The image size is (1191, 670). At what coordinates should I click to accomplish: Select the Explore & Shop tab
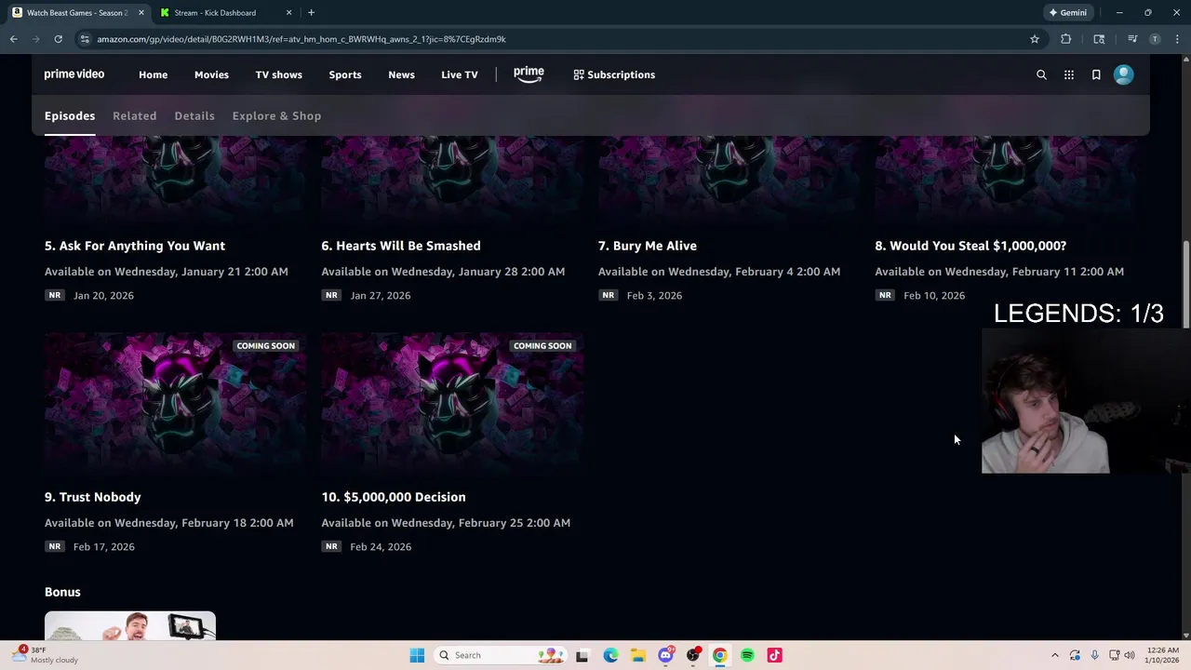pyautogui.click(x=276, y=116)
